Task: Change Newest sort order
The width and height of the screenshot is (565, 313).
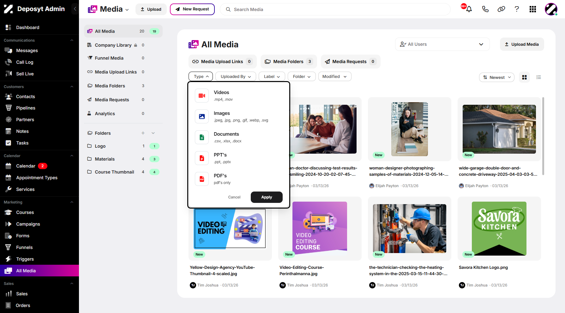Action: (497, 77)
